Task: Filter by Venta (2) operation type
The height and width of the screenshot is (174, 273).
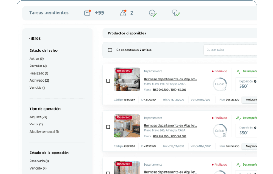Action: tap(36, 124)
